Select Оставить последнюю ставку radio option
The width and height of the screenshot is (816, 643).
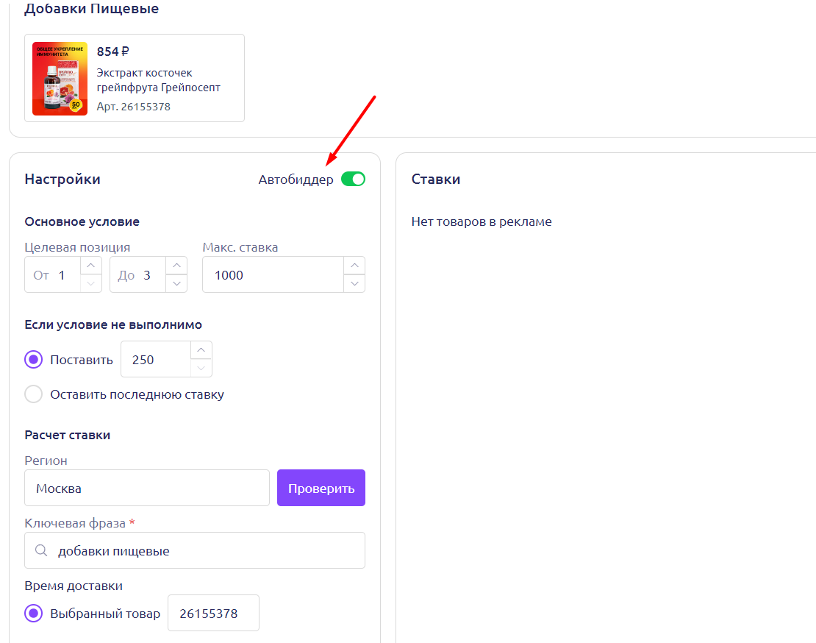[34, 394]
